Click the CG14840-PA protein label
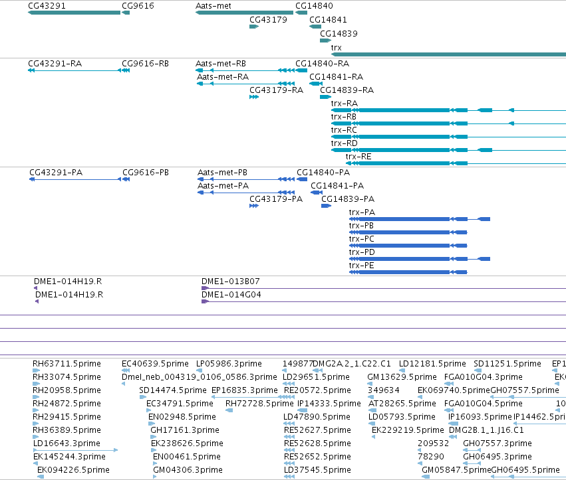 [x=323, y=172]
